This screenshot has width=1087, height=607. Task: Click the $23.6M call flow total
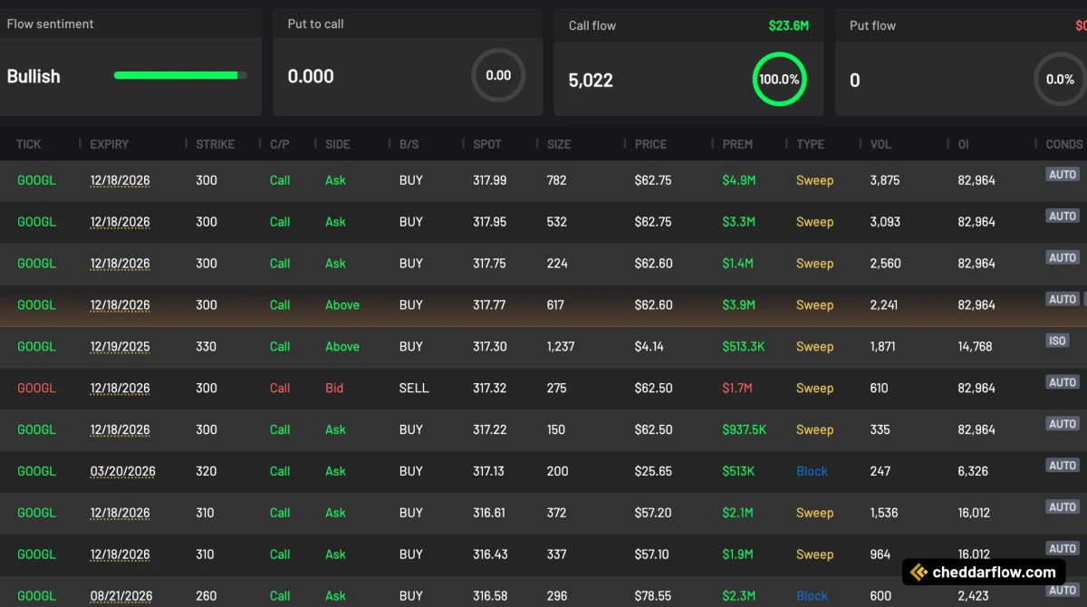click(789, 25)
